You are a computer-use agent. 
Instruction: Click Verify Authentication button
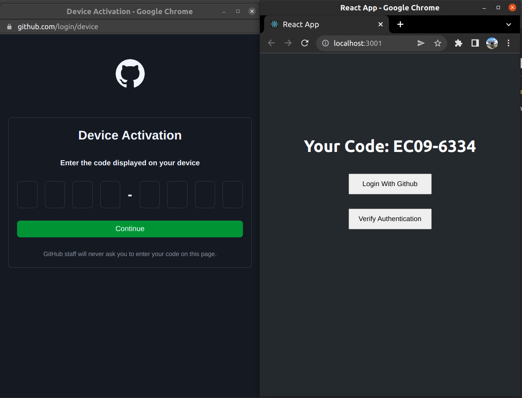(390, 219)
